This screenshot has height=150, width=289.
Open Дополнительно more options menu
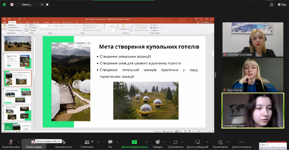tap(241, 142)
